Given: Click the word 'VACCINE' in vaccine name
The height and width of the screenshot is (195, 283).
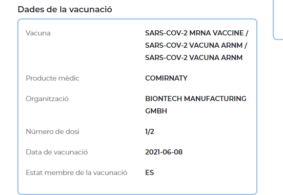Looking at the screenshot, I should 228,33.
